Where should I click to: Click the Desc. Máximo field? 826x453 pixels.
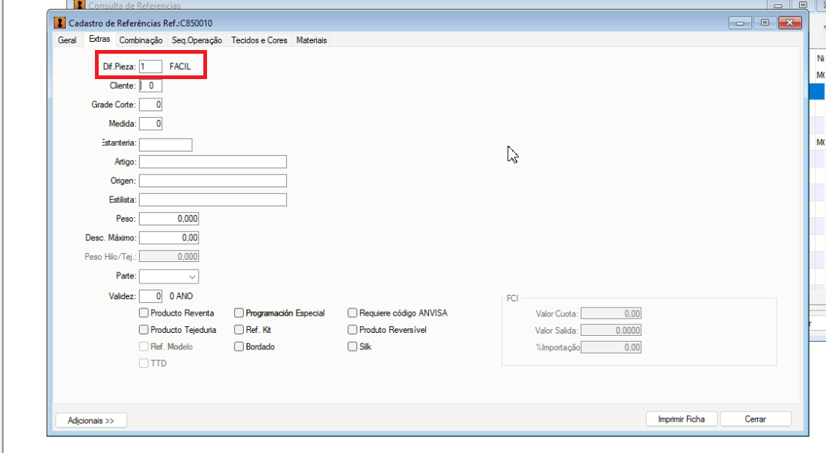click(169, 238)
